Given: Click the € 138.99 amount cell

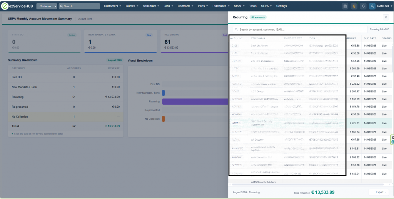Looking at the screenshot, I should [x=354, y=99].
